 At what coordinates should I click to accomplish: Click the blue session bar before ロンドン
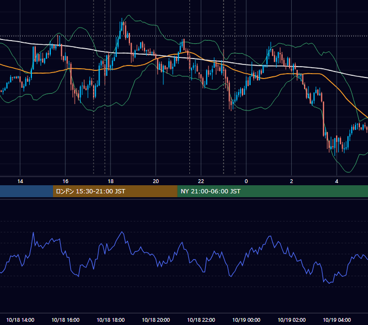tap(27, 191)
